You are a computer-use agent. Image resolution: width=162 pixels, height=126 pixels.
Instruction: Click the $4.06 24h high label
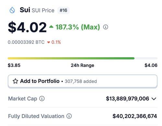(151, 65)
